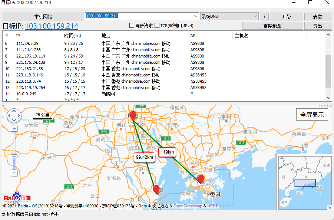The height and width of the screenshot is (220, 334).
Task: Click the map pan down arrow
Action: pyautogui.click(x=14, y=121)
